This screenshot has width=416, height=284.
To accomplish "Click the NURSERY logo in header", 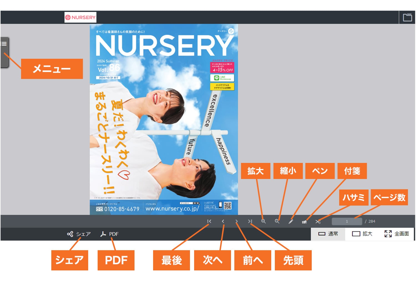I will (x=80, y=17).
